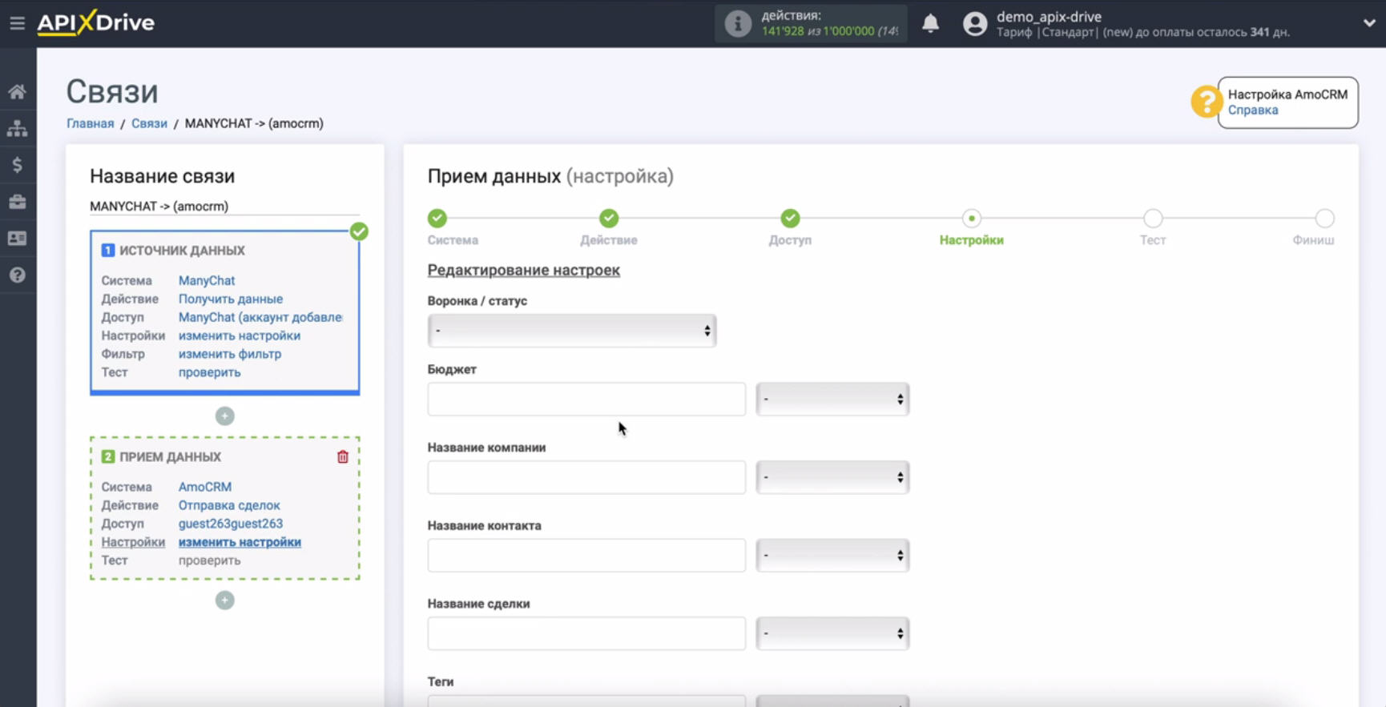1386x707 pixels.
Task: Click the Бюджет text field
Action: point(586,400)
